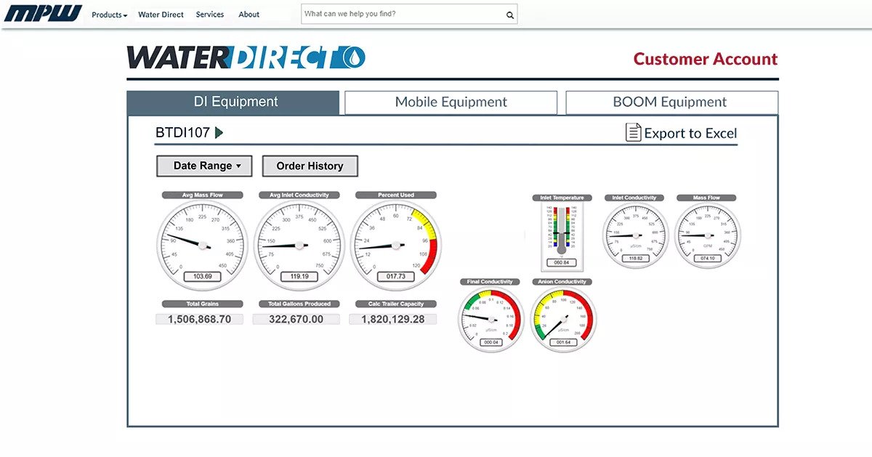The height and width of the screenshot is (457, 872).
Task: Select the DI Equipment tab
Action: 233,102
